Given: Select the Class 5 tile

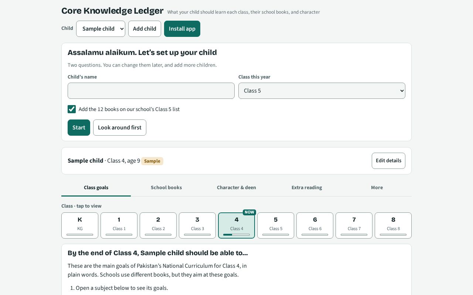Looking at the screenshot, I should coord(276,225).
